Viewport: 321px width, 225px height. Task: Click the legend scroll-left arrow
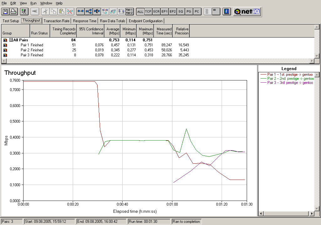[261, 213]
